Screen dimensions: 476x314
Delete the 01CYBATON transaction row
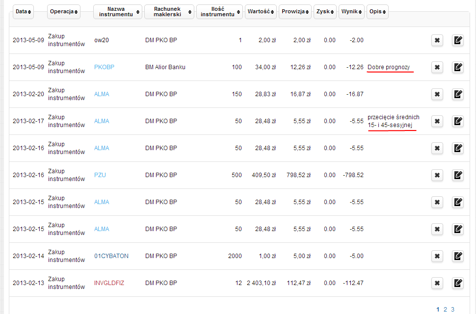[437, 256]
